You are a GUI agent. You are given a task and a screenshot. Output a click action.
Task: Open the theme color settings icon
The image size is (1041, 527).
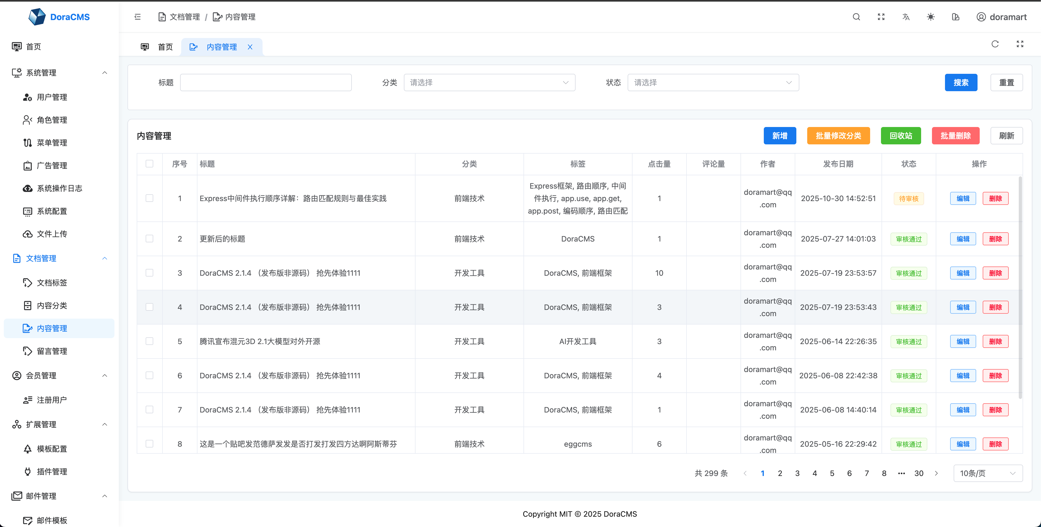point(956,17)
